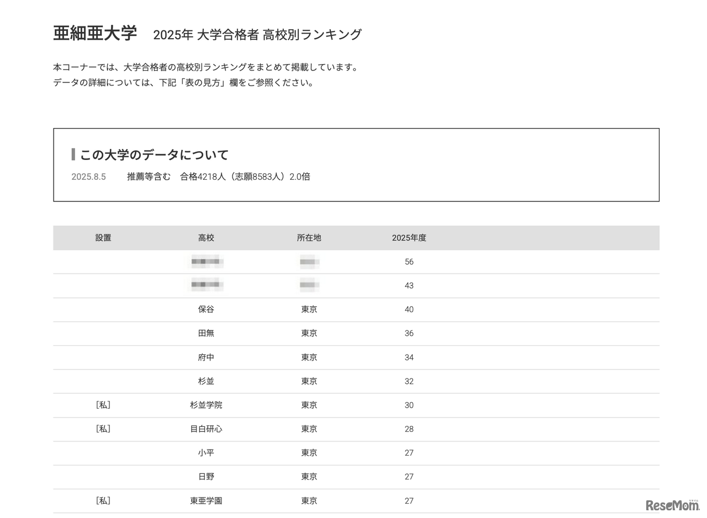Click the 設置 column header
The width and height of the screenshot is (707, 518).
pos(103,238)
